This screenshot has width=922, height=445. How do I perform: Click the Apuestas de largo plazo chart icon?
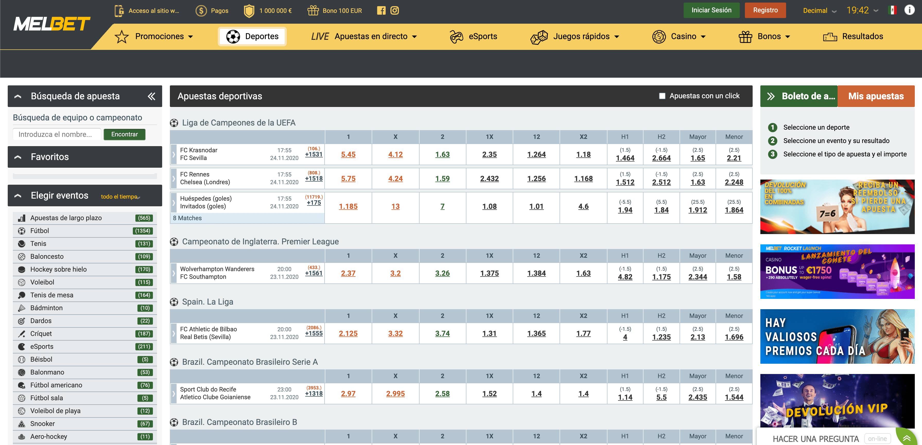22,218
